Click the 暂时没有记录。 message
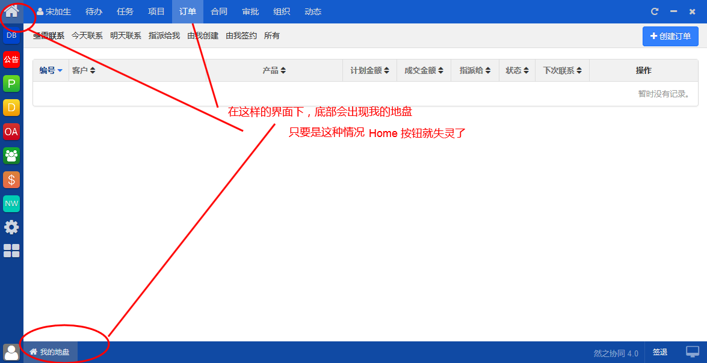The width and height of the screenshot is (707, 363). 664,94
